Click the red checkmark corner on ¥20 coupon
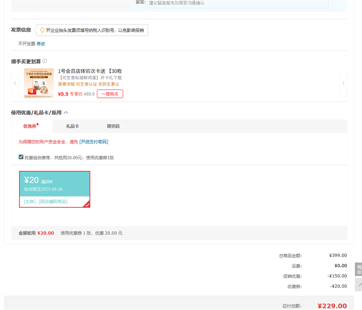 click(x=87, y=205)
